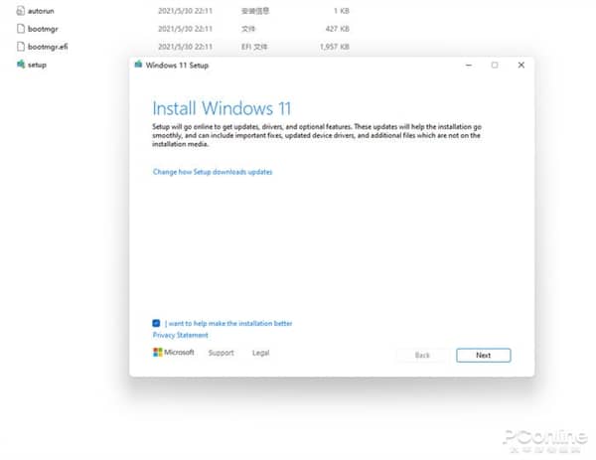
Task: Click the bootmgr.efi file icon
Action: 20,46
